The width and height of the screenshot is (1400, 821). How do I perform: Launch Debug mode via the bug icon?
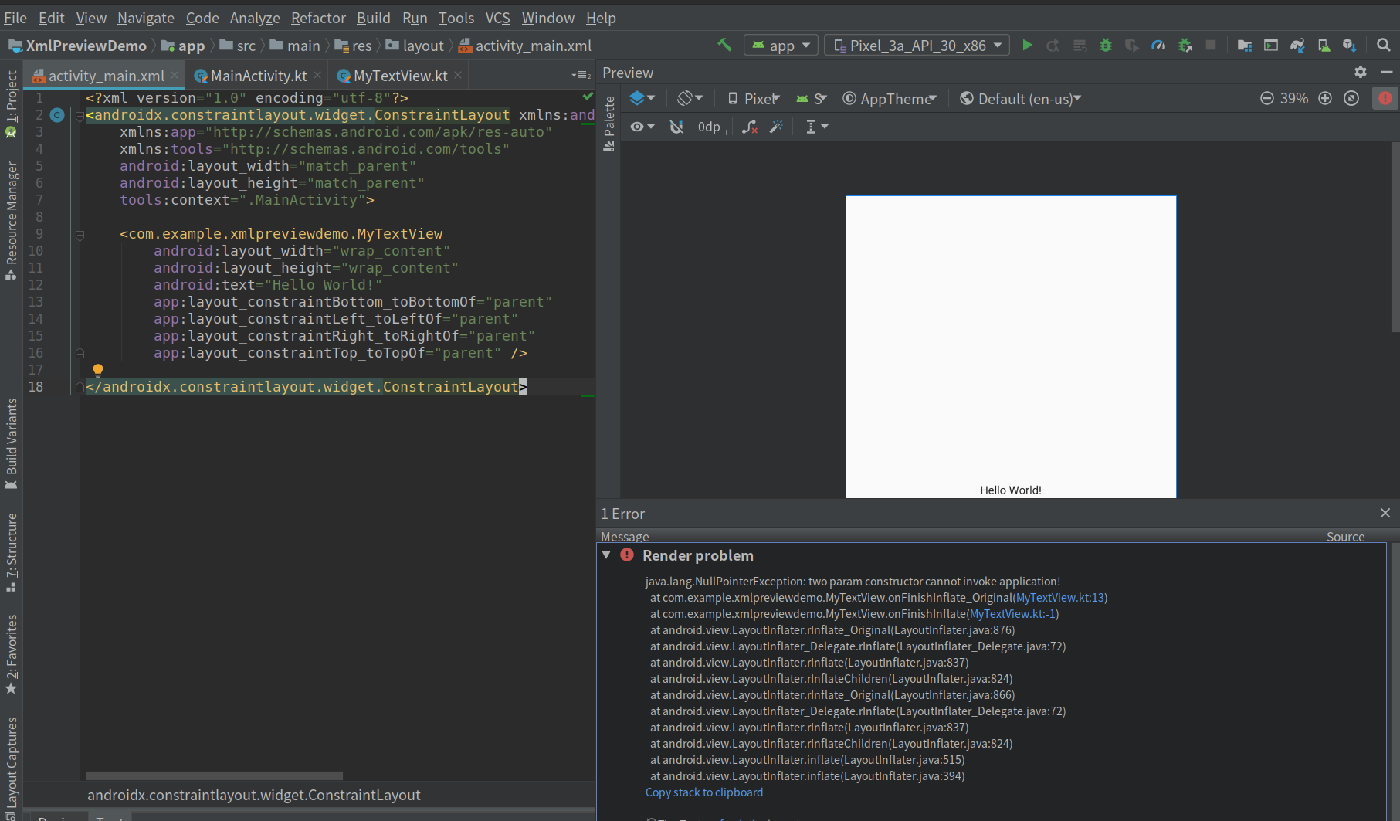1106,45
